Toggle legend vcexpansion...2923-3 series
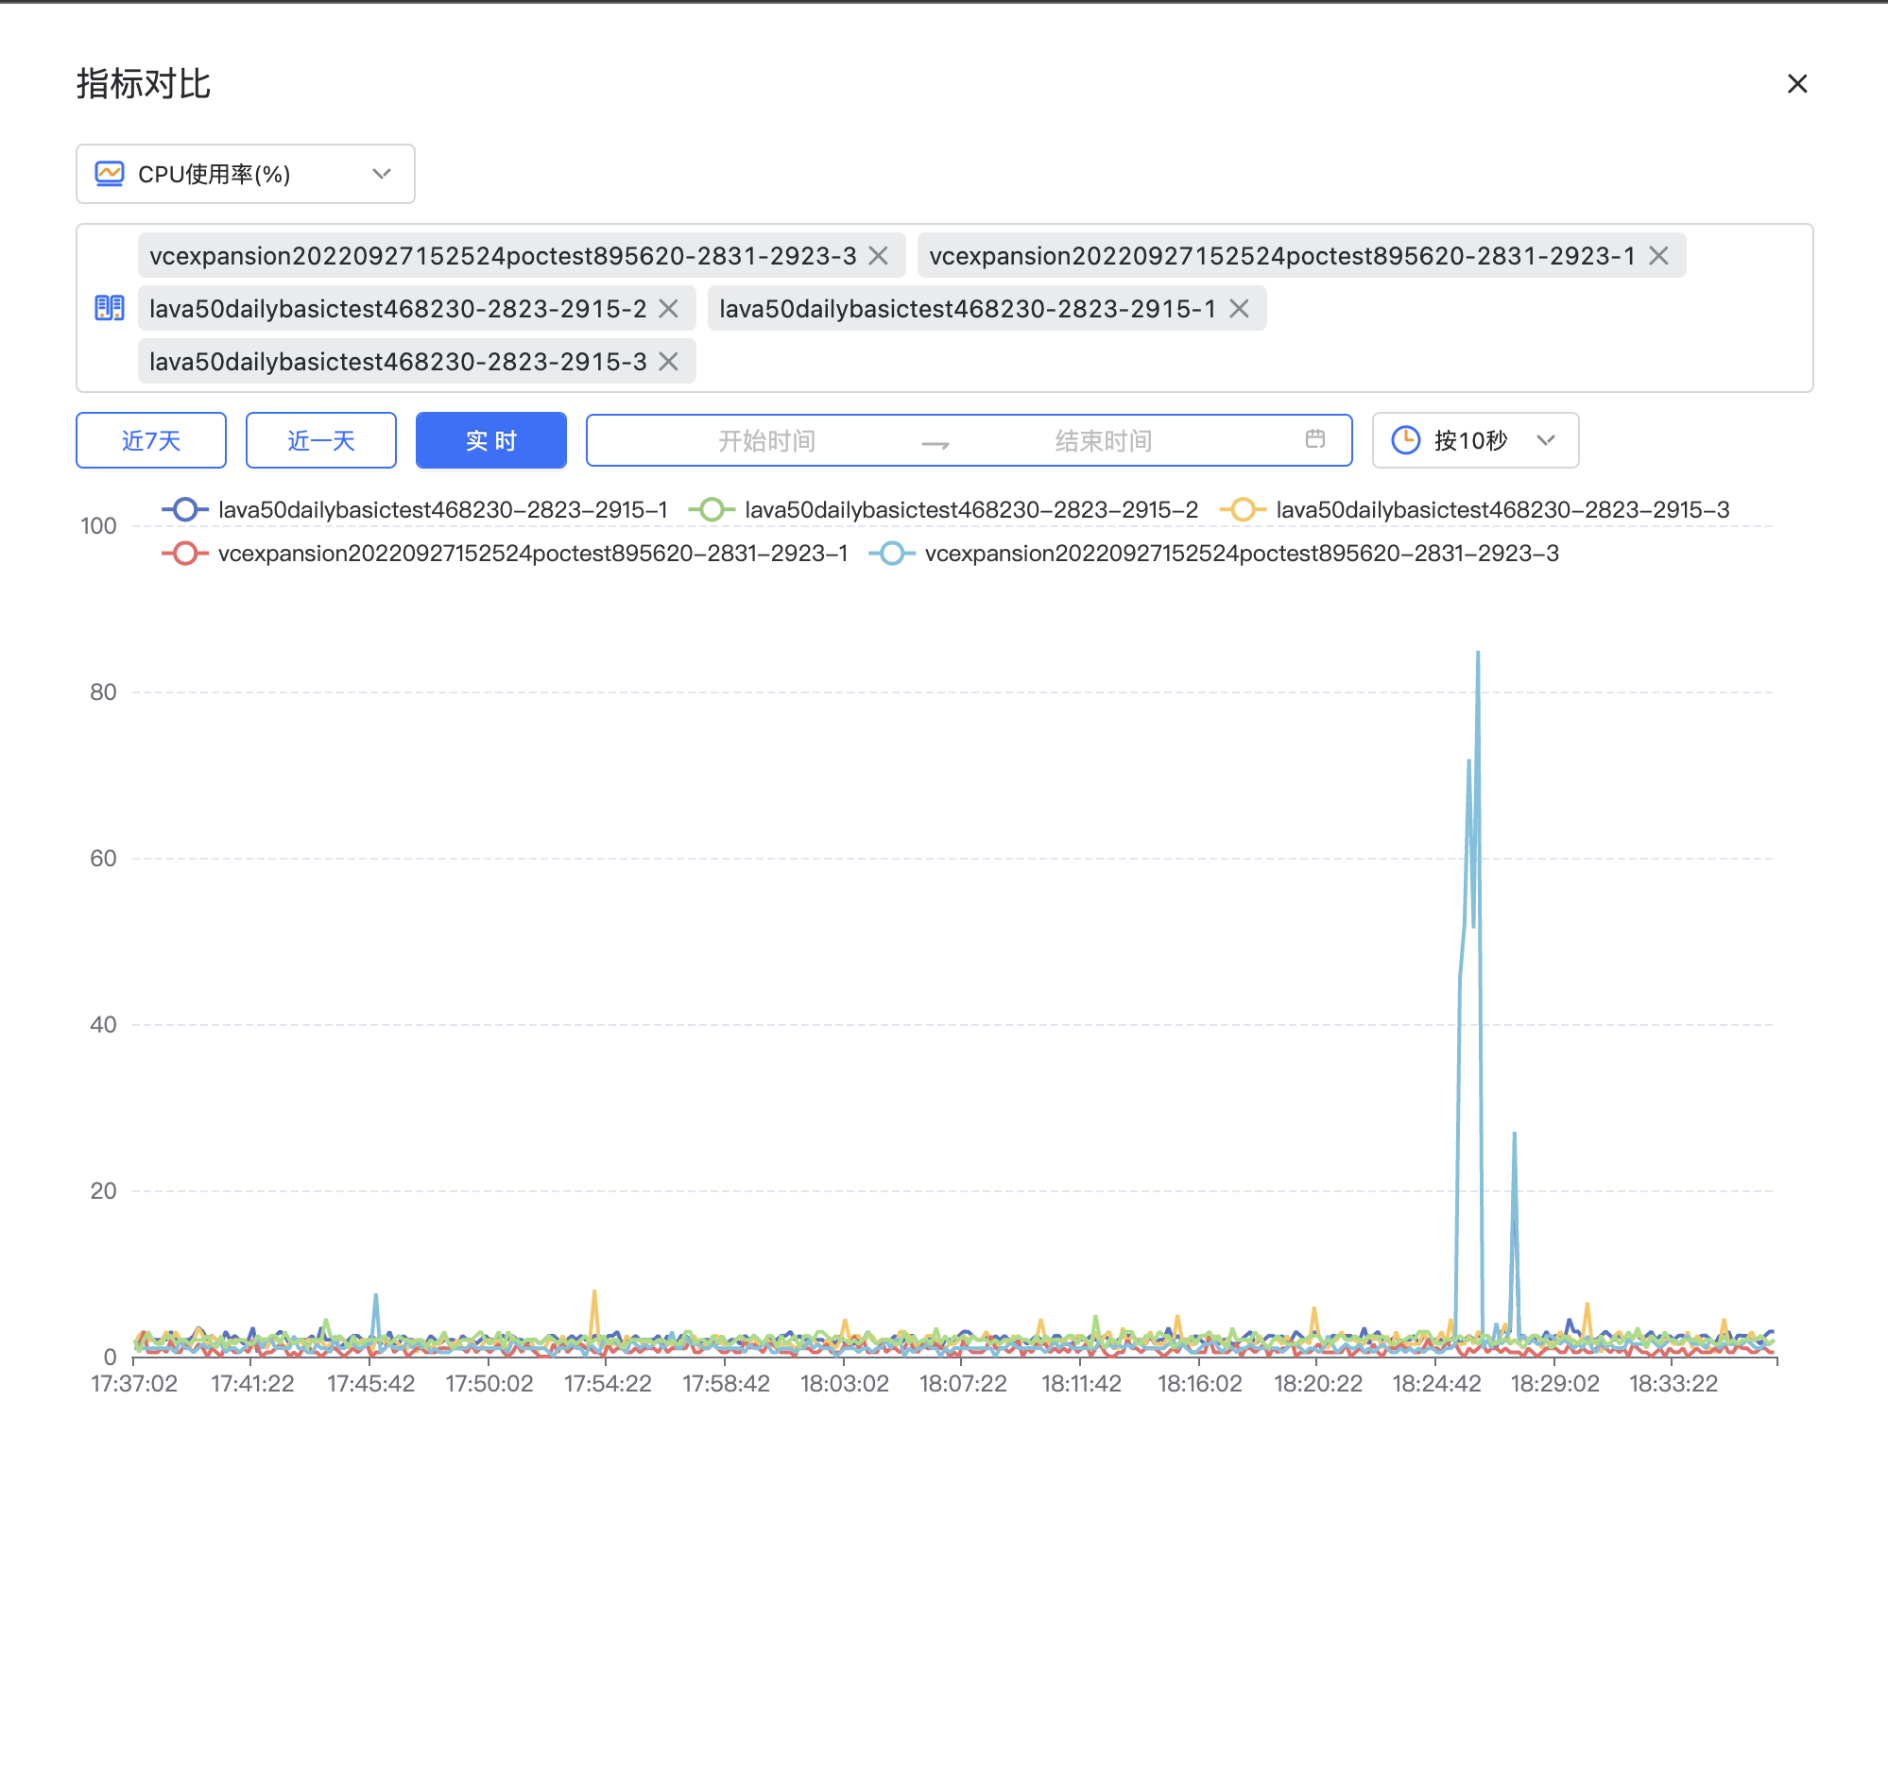 pos(1213,554)
